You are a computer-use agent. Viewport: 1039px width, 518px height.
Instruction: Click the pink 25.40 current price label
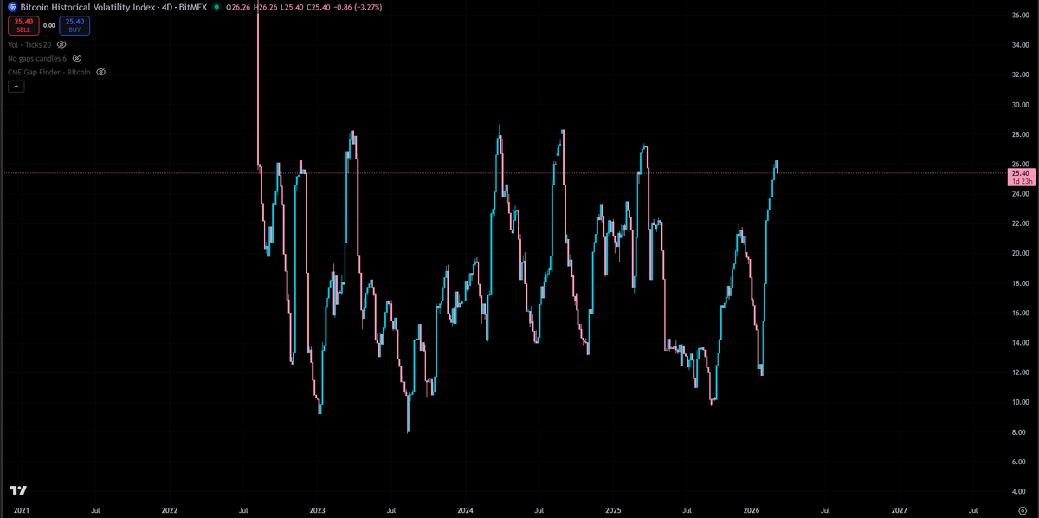tap(1020, 172)
